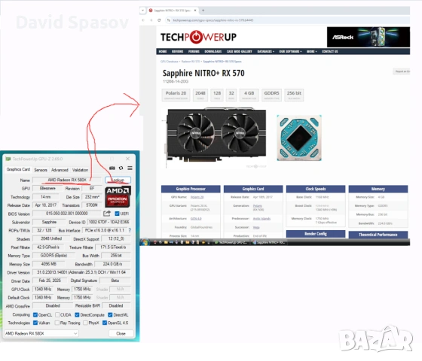
Task: Toggle the DirectML checkbox
Action: tap(110, 314)
